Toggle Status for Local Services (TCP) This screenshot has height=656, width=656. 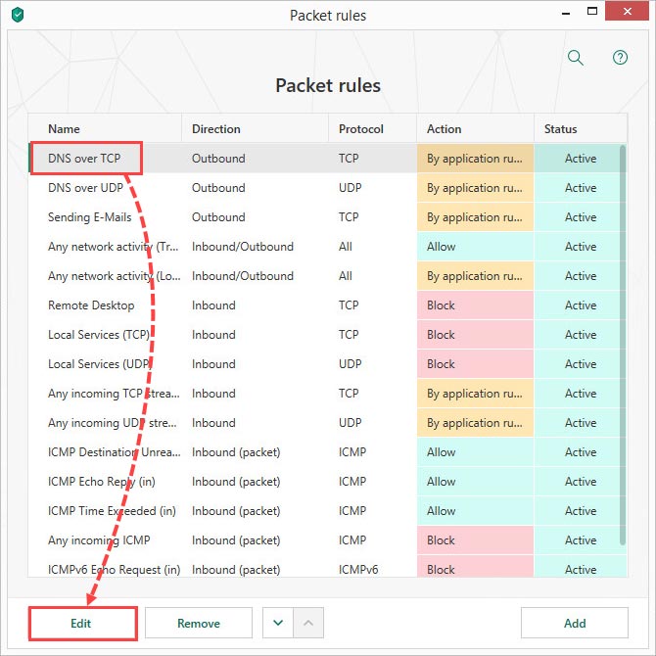580,335
